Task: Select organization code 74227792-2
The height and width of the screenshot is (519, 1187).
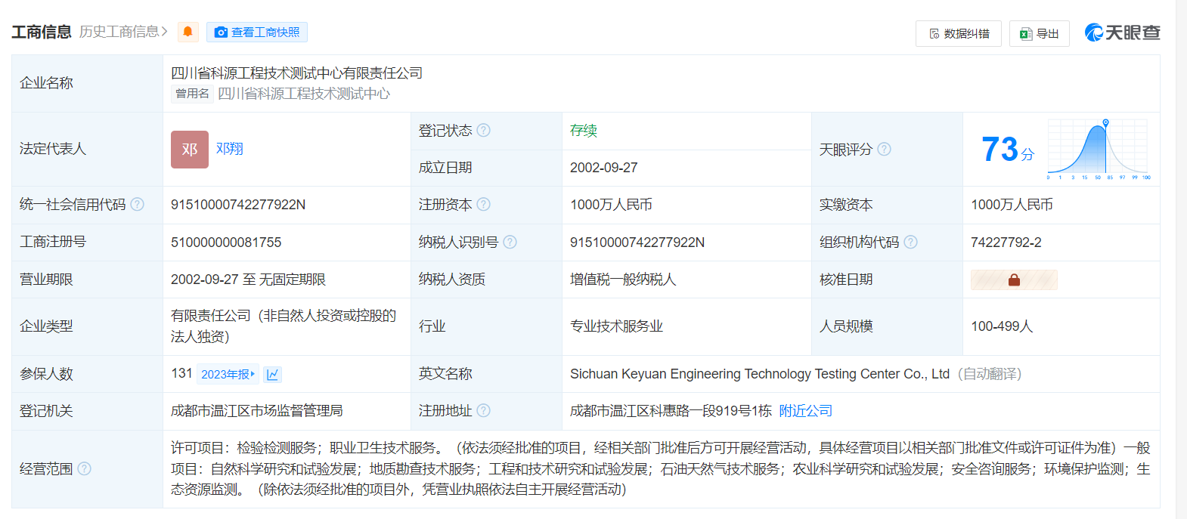Action: click(1006, 242)
